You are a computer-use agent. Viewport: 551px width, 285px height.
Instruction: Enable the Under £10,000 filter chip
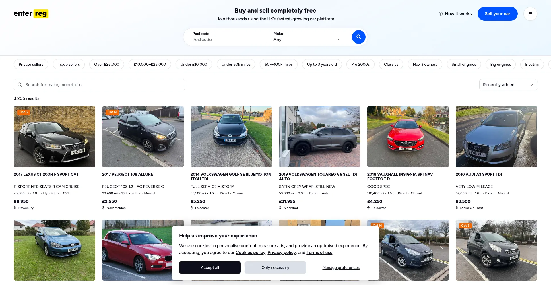[x=194, y=64]
